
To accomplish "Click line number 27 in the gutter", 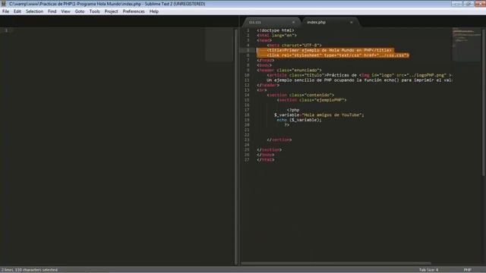I will click(x=247, y=160).
